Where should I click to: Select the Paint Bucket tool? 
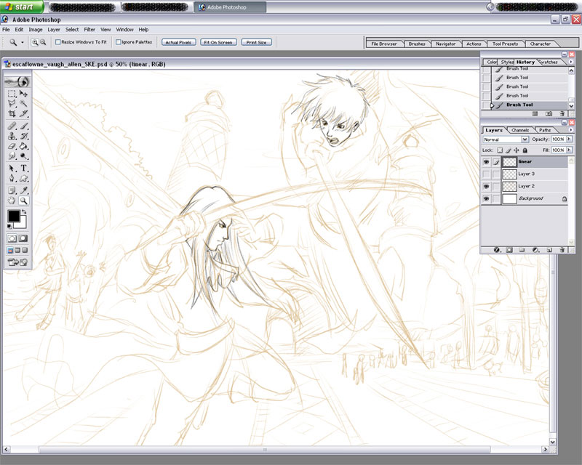point(23,146)
